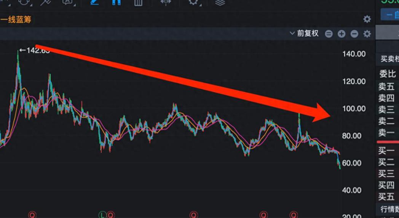The height and width of the screenshot is (218, 399).
Task: Click minus circle immediately right of 前复权
Action: (x=329, y=34)
